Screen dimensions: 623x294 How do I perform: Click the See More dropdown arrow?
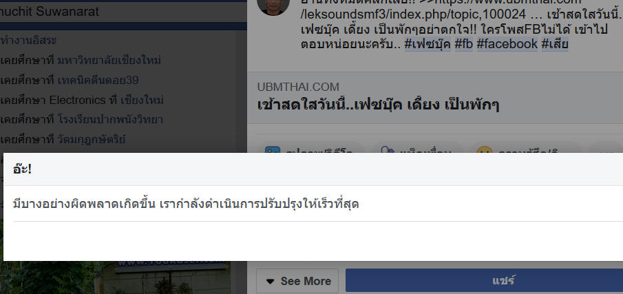pos(270,282)
